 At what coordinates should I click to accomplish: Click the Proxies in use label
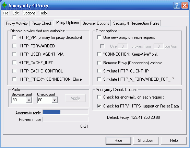[x=30, y=119]
